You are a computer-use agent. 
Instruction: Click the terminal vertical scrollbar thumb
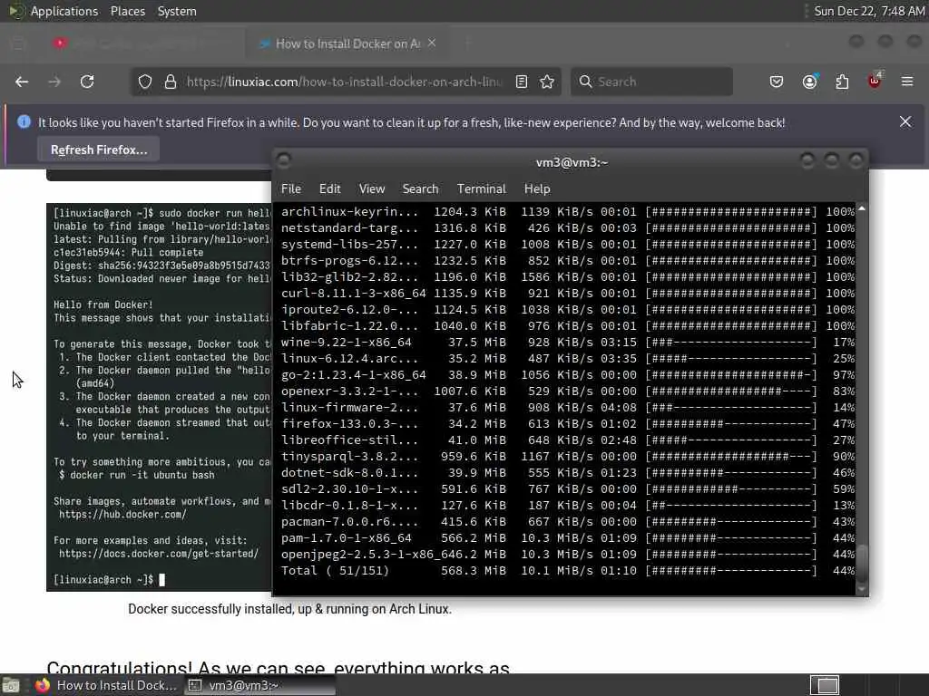coord(862,564)
